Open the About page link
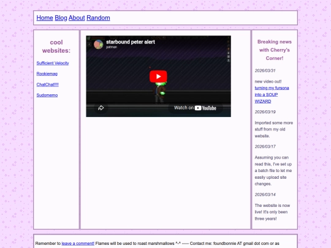 (77, 18)
